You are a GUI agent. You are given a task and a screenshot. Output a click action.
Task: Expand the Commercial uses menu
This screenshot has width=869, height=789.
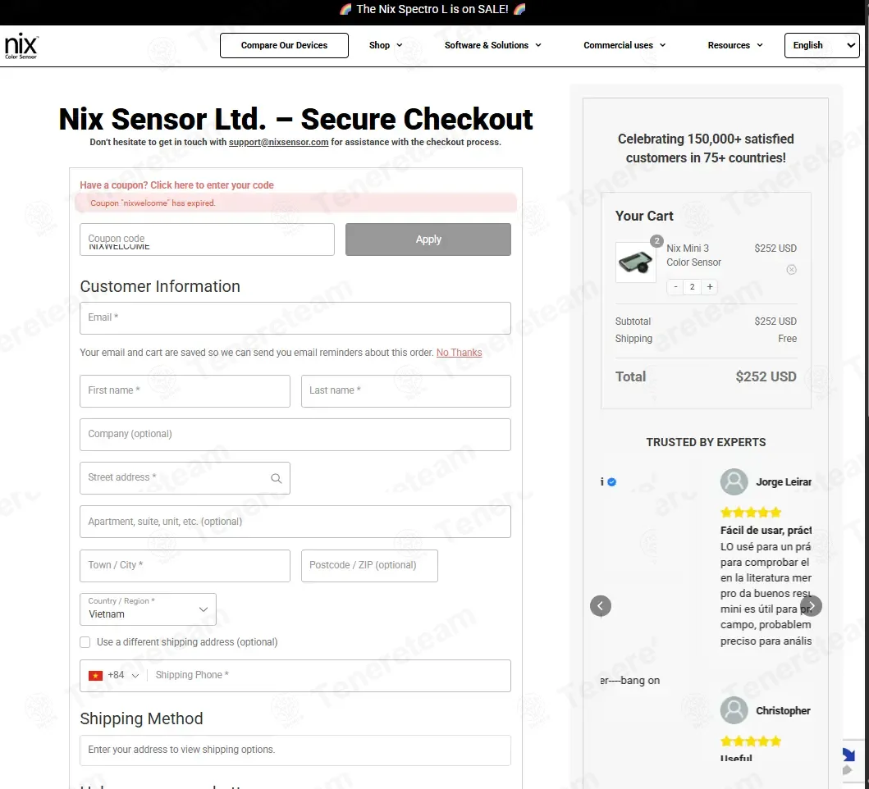[624, 45]
